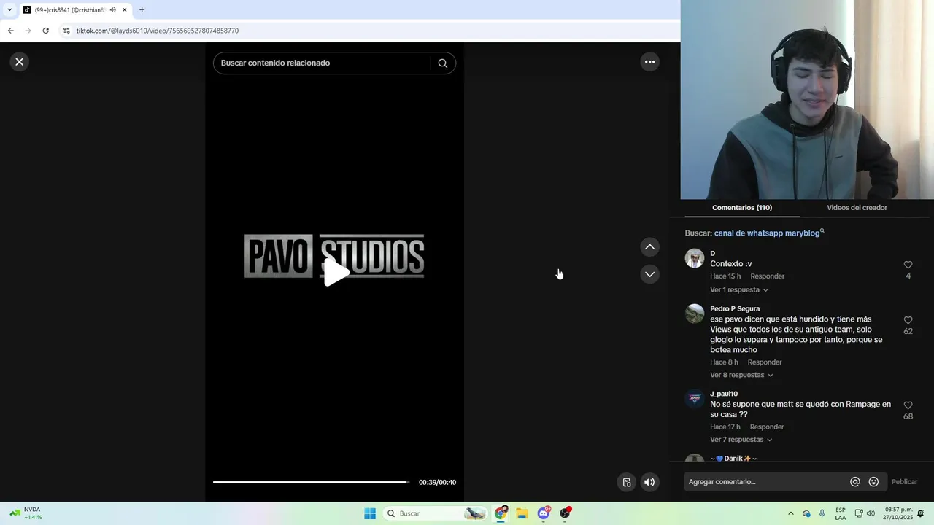
Task: Reply to D's comment via Responder
Action: coord(768,276)
